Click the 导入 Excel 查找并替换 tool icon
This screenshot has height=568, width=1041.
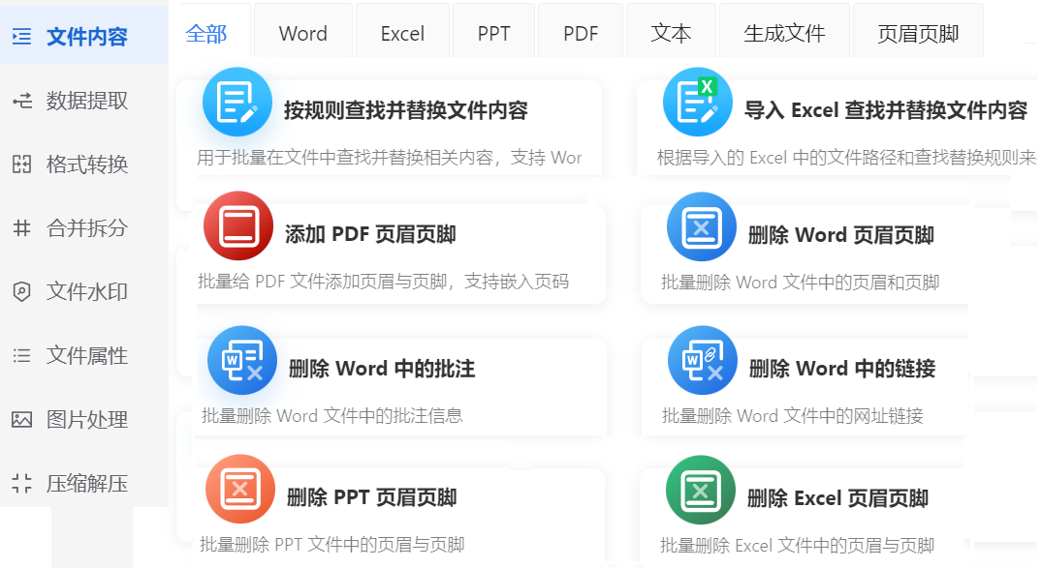(700, 102)
